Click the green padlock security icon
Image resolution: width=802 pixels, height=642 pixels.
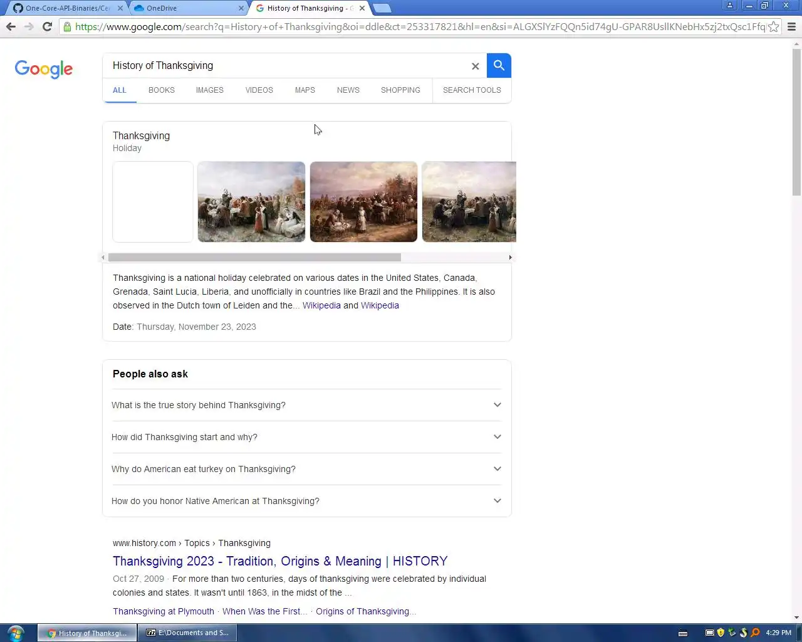67,26
